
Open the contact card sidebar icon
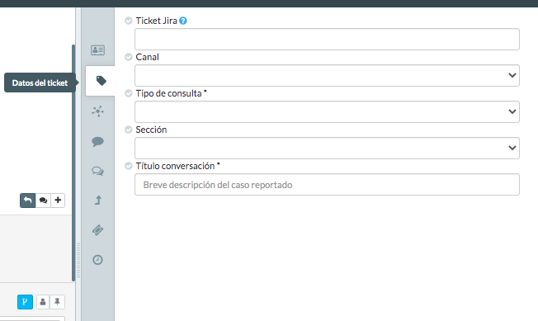pyautogui.click(x=98, y=50)
